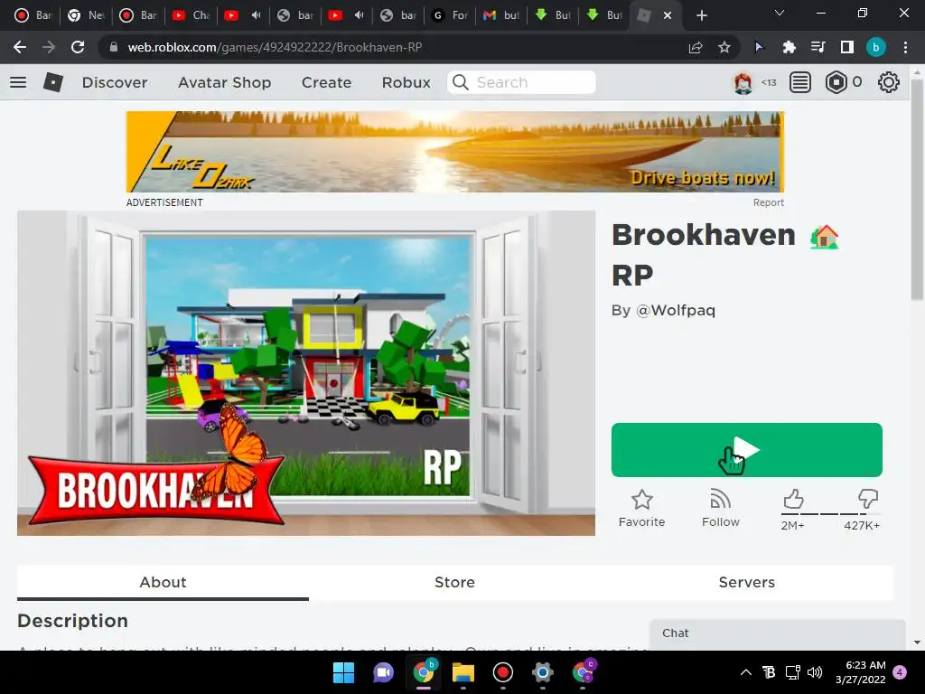Open the user avatar profile icon
The width and height of the screenshot is (925, 694).
[743, 82]
